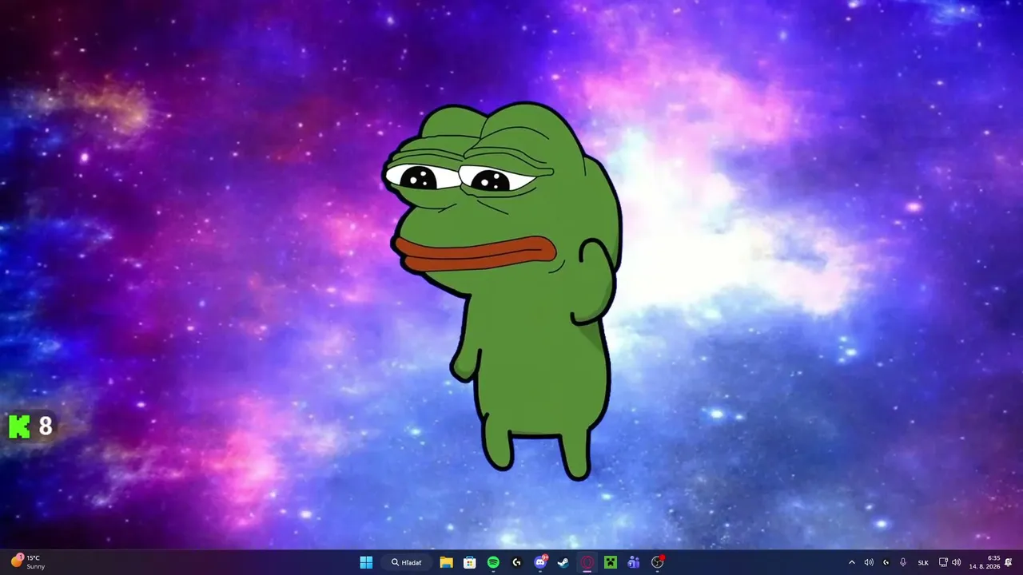Open File Explorer from the taskbar
The width and height of the screenshot is (1023, 575).
coord(446,562)
